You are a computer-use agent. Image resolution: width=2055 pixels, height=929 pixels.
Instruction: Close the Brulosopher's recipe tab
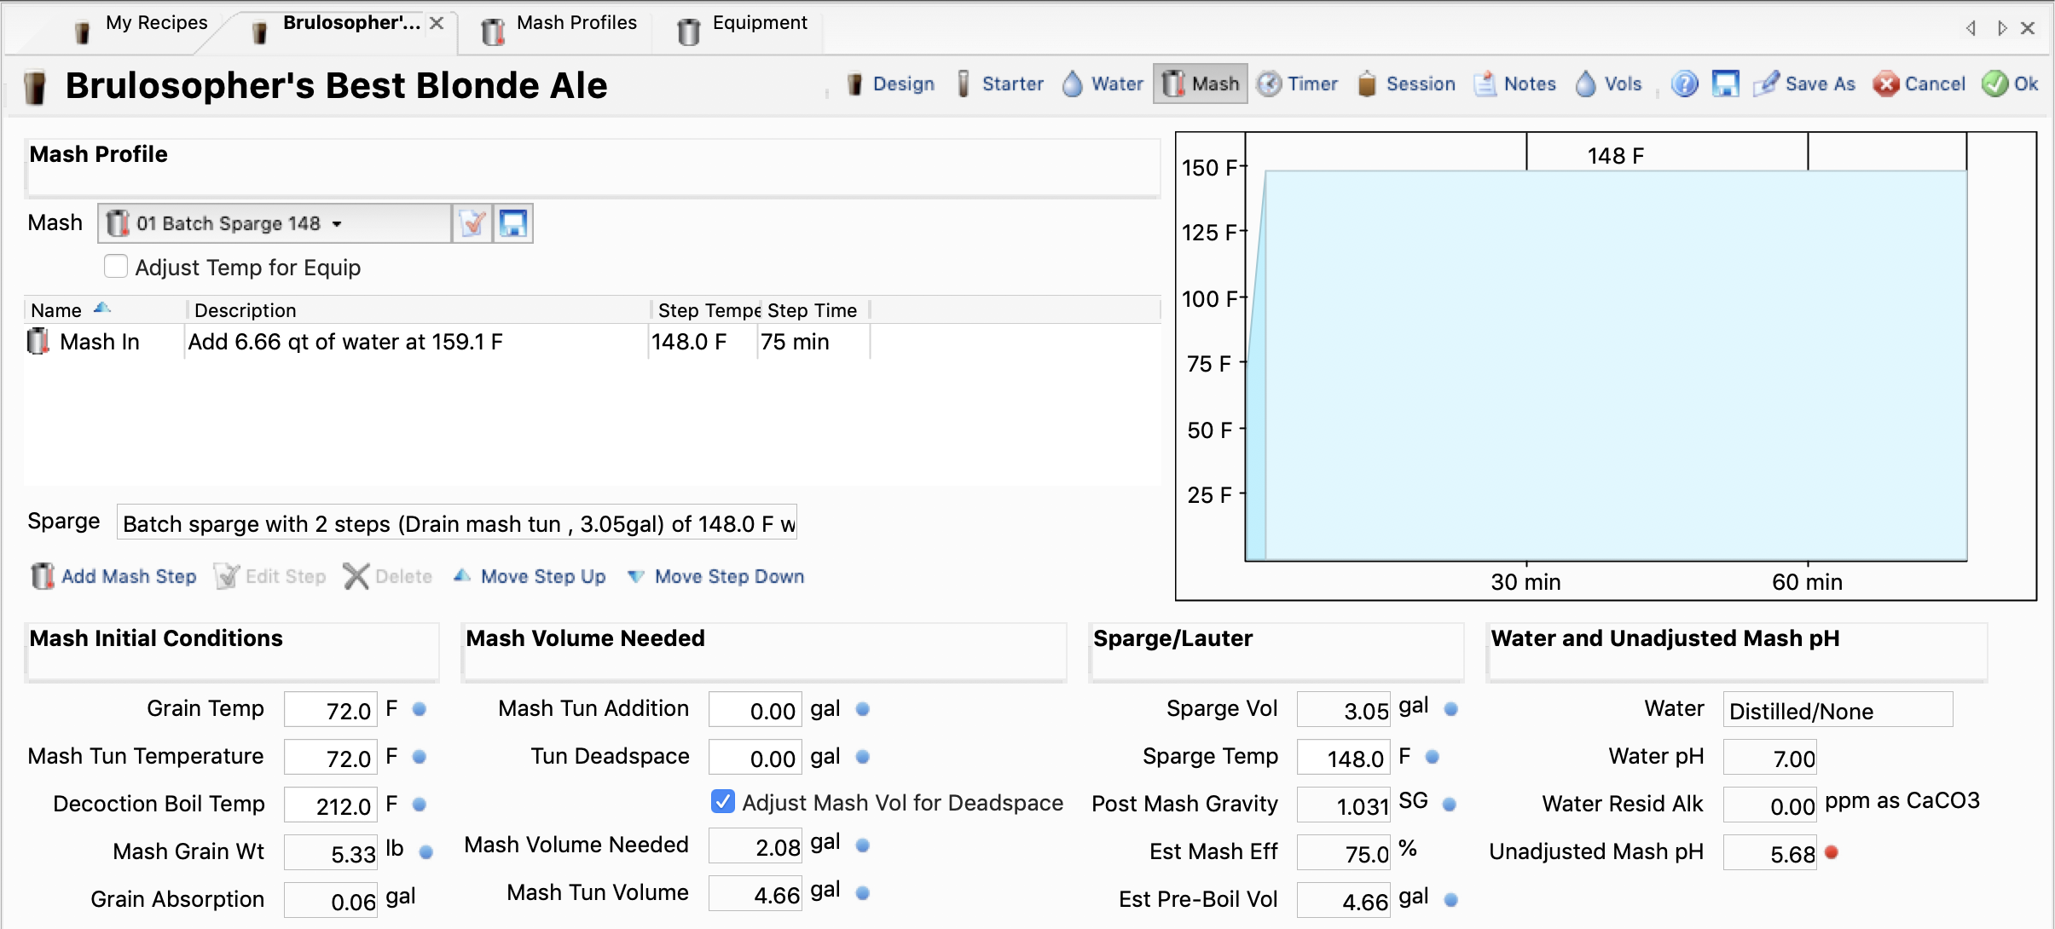click(x=437, y=24)
